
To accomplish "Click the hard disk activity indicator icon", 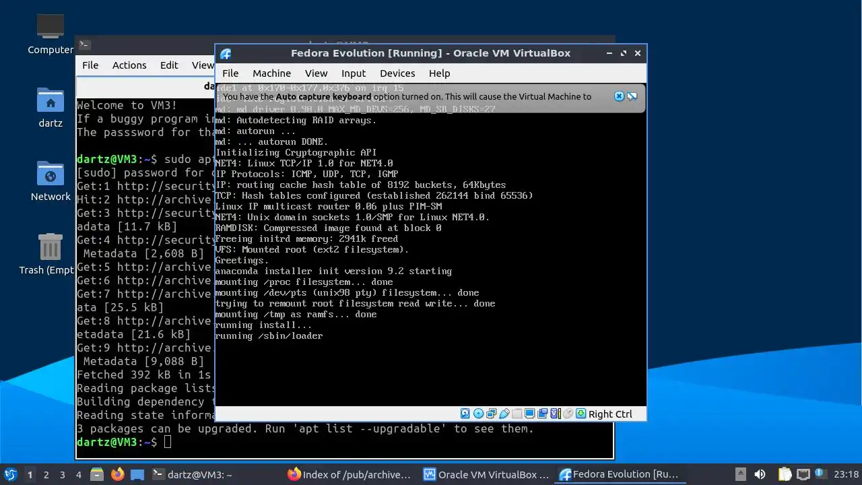I will [465, 414].
